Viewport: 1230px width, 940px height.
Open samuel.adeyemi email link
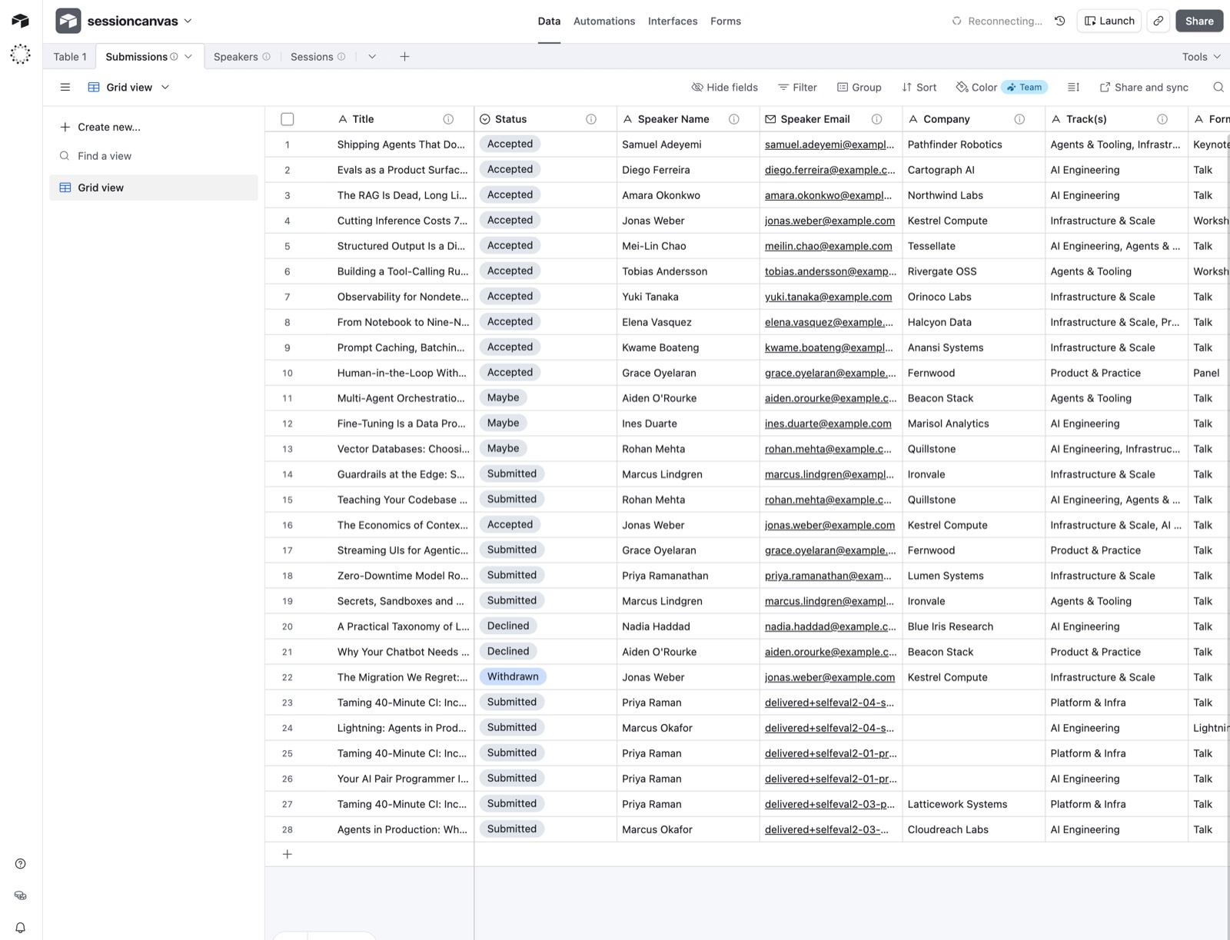[829, 144]
